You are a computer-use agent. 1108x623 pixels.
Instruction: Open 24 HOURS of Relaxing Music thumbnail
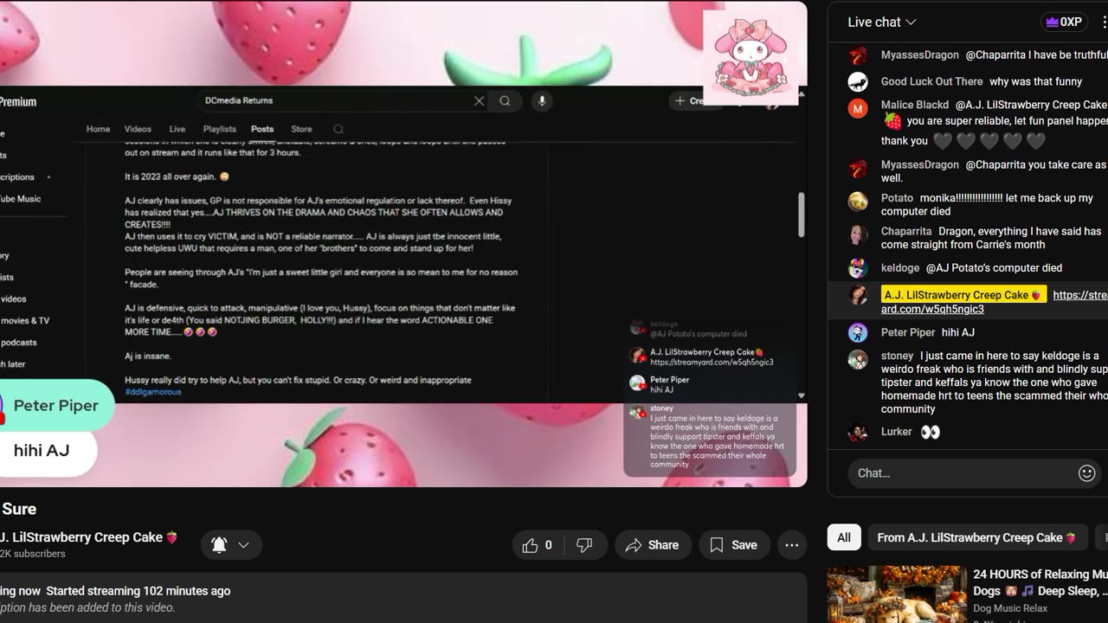coord(897,594)
